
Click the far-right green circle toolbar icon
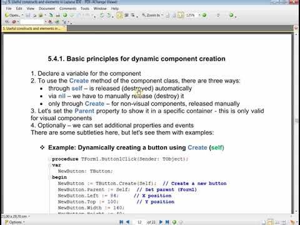231,15
